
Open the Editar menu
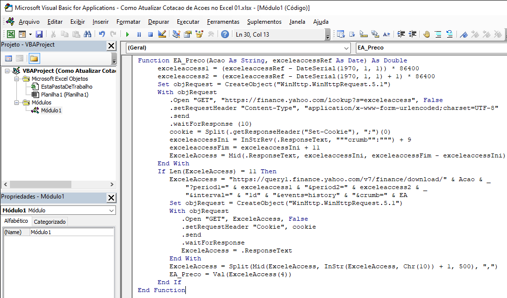click(x=55, y=22)
